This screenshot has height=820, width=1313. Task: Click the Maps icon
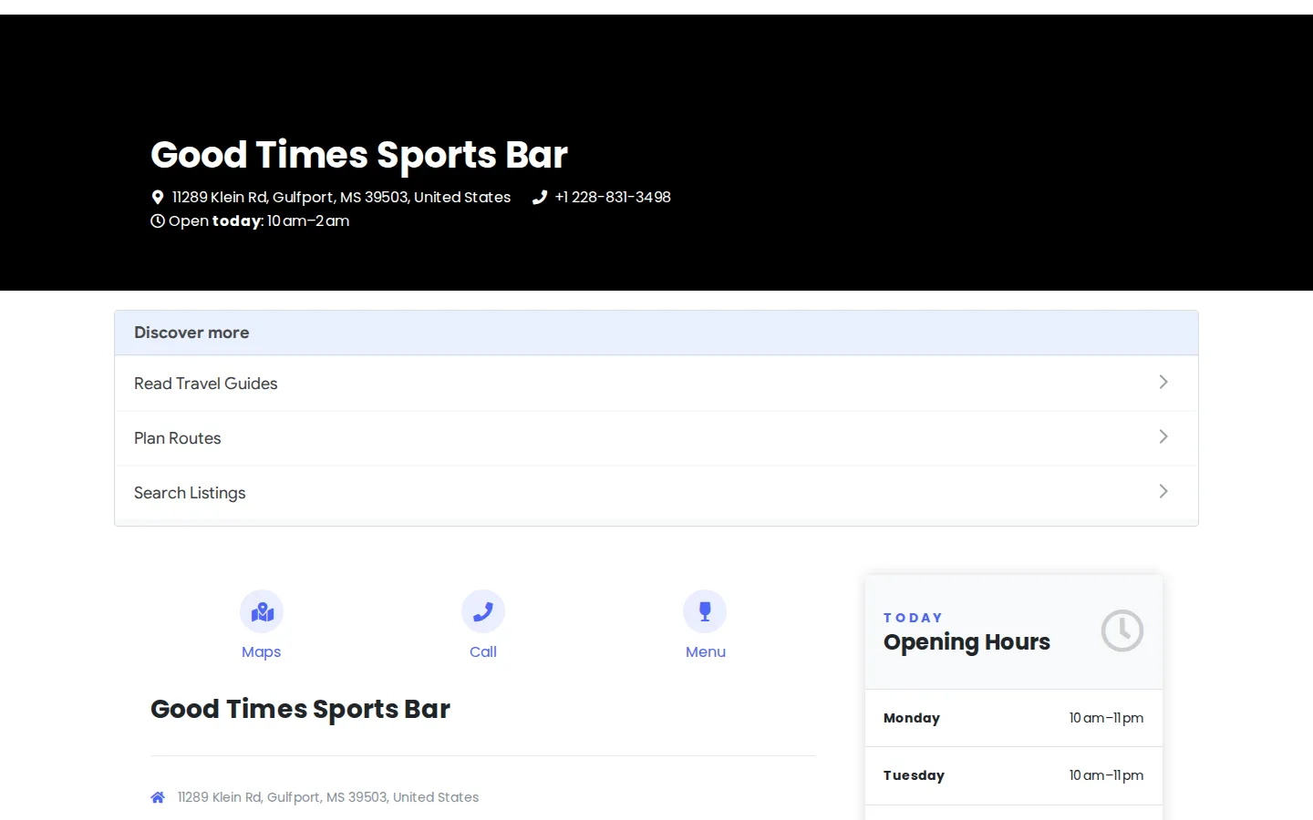pos(262,611)
